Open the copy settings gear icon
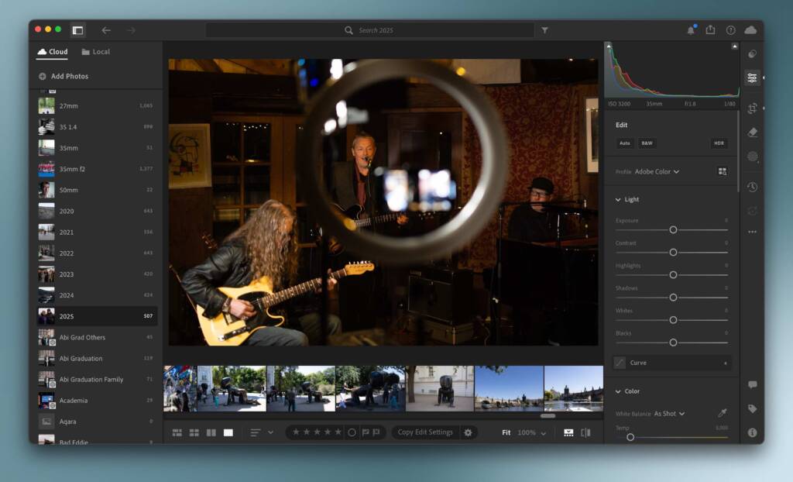Image resolution: width=793 pixels, height=482 pixels. click(468, 432)
